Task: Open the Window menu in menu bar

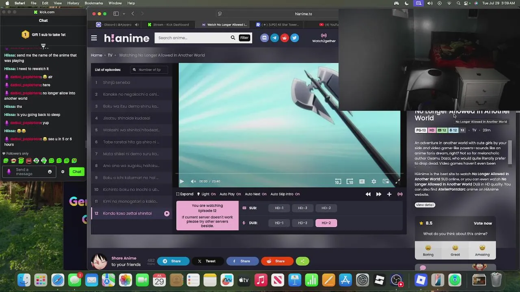Action: pyautogui.click(x=115, y=3)
